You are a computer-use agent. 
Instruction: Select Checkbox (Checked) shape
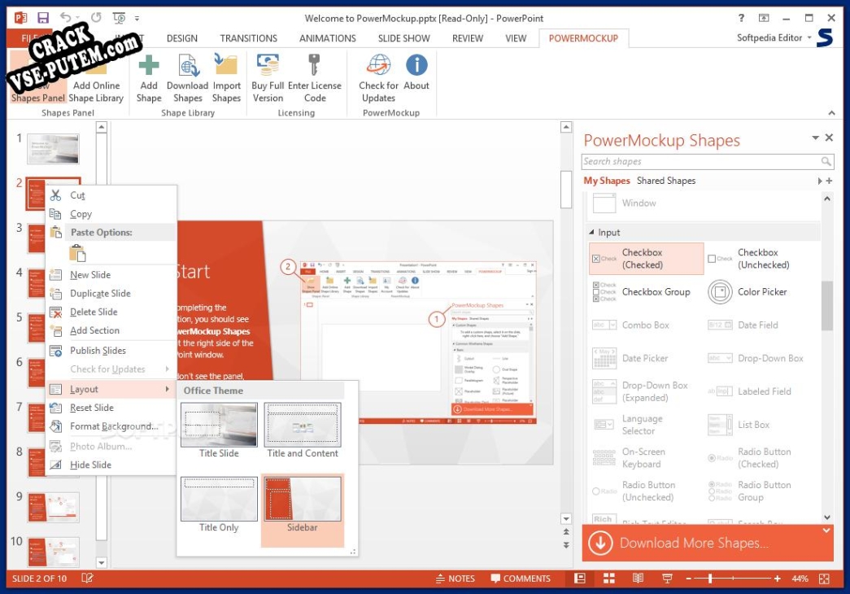[x=646, y=259]
